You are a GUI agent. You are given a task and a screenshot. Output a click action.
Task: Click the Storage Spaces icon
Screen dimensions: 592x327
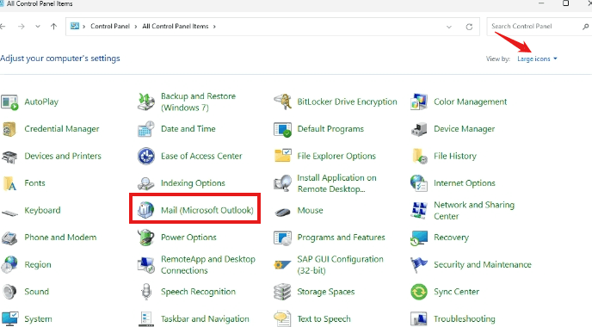click(282, 292)
